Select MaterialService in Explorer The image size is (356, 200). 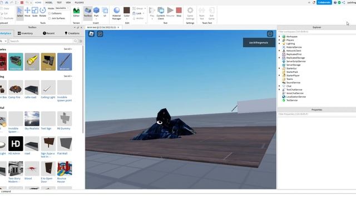pyautogui.click(x=294, y=47)
